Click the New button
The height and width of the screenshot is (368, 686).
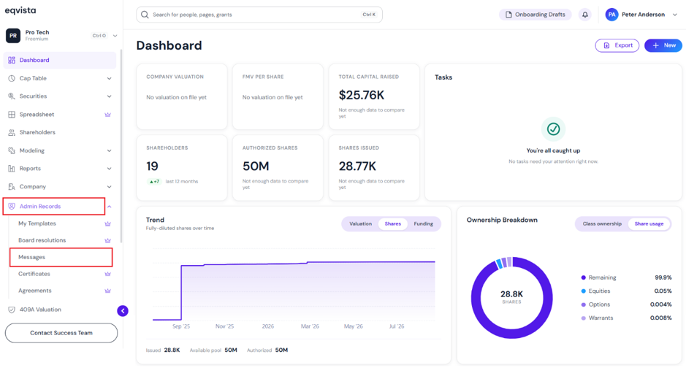(663, 45)
